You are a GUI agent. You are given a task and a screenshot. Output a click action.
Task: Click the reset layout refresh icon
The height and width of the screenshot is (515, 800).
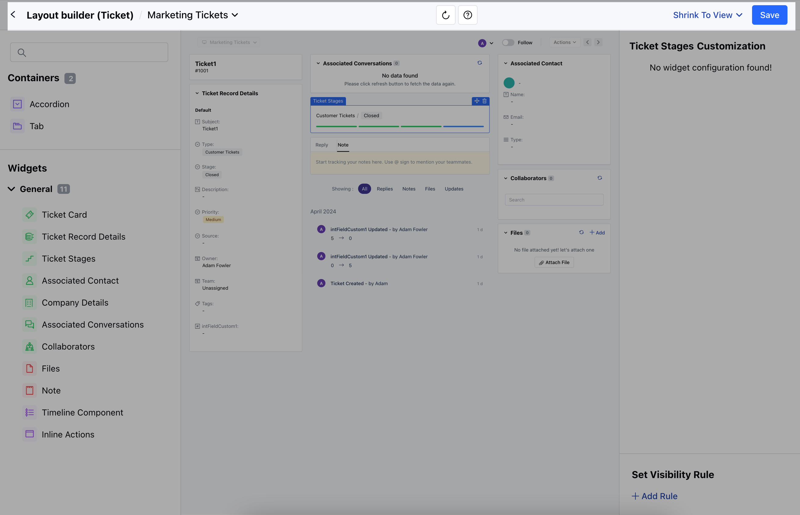[445, 15]
